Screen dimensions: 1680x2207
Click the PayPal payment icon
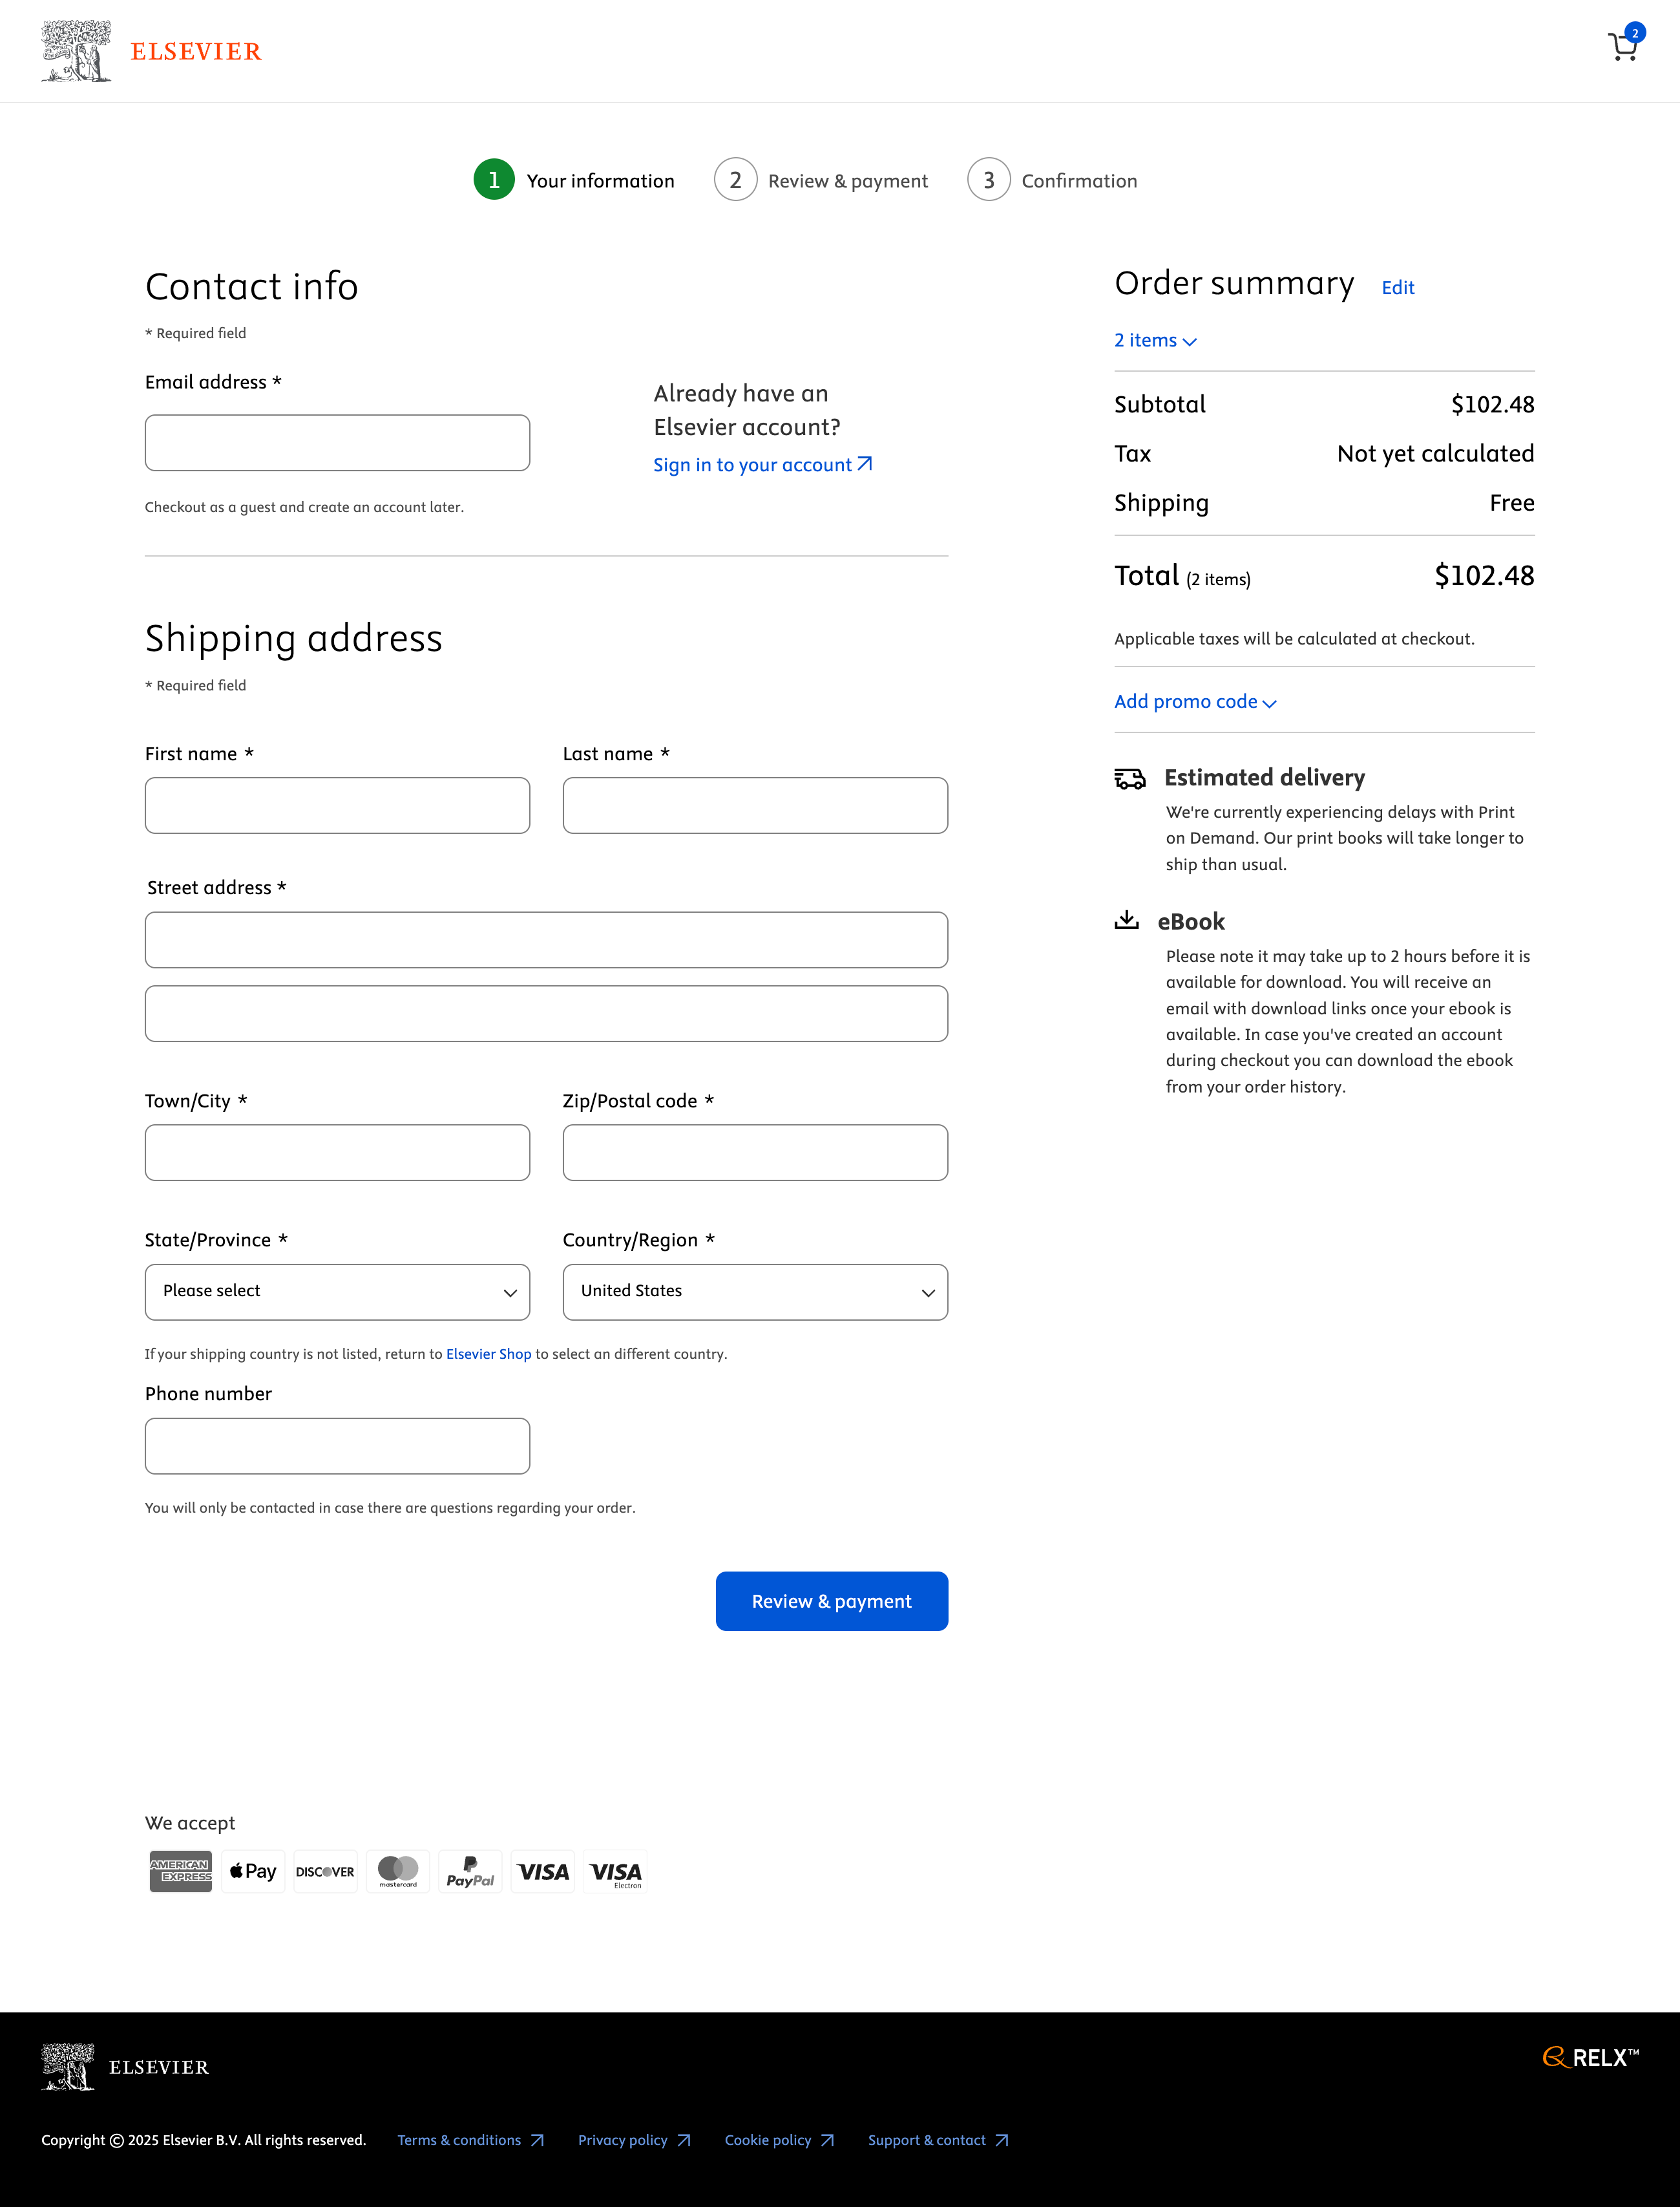(x=470, y=1872)
